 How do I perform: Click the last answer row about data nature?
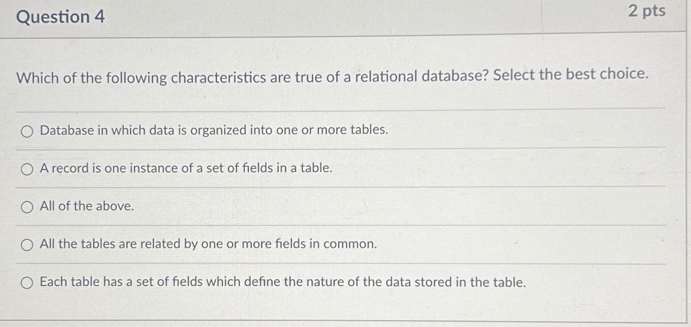(282, 282)
